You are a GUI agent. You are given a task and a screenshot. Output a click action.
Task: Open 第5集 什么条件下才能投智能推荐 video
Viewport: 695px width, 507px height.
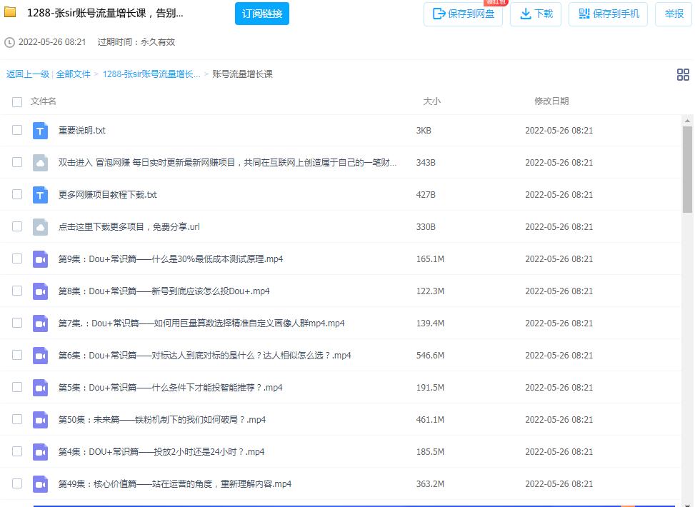[171, 388]
